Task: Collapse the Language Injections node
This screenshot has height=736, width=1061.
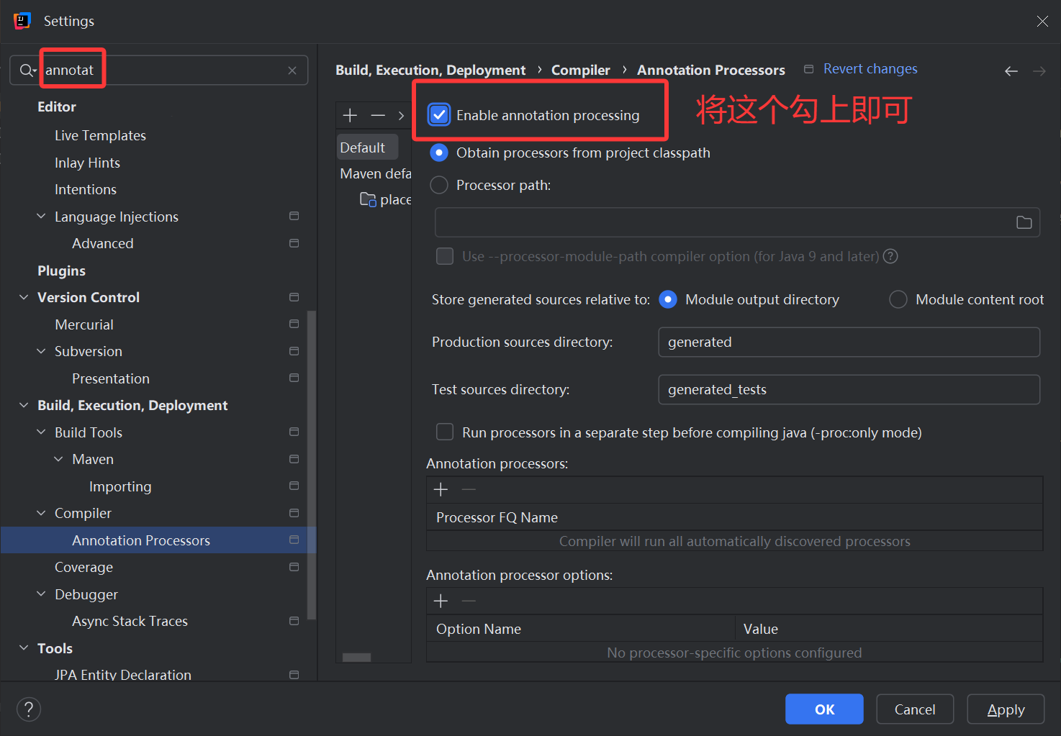Action: point(41,217)
